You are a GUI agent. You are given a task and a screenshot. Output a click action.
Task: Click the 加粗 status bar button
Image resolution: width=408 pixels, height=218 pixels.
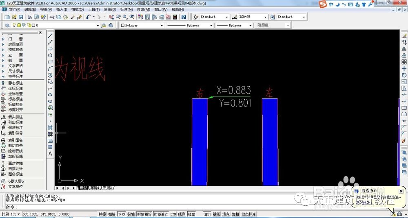tap(235, 214)
